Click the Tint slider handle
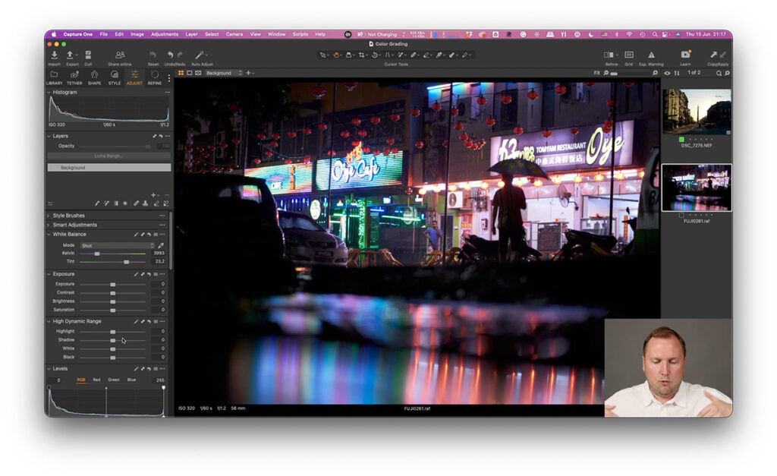Image resolution: width=777 pixels, height=476 pixels. coord(127,262)
